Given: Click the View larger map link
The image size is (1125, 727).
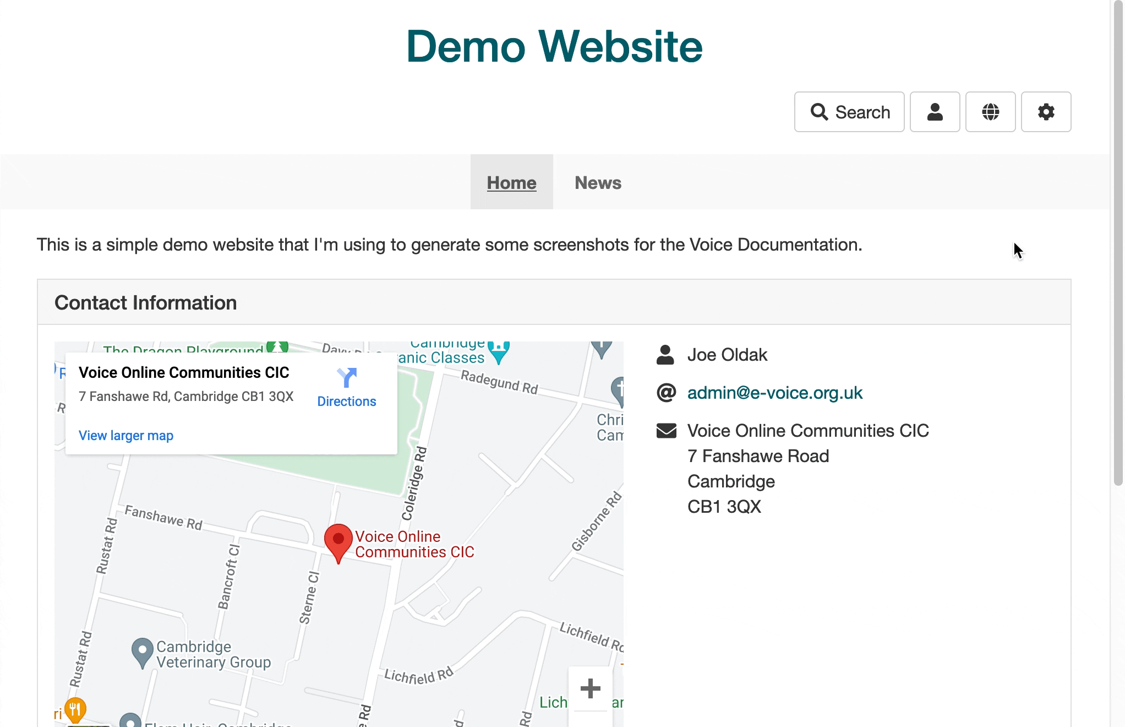Looking at the screenshot, I should click(126, 436).
